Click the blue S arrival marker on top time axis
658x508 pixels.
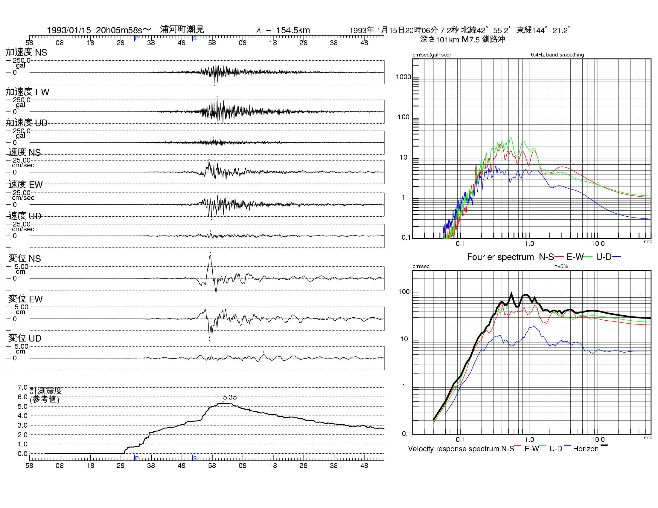click(194, 38)
